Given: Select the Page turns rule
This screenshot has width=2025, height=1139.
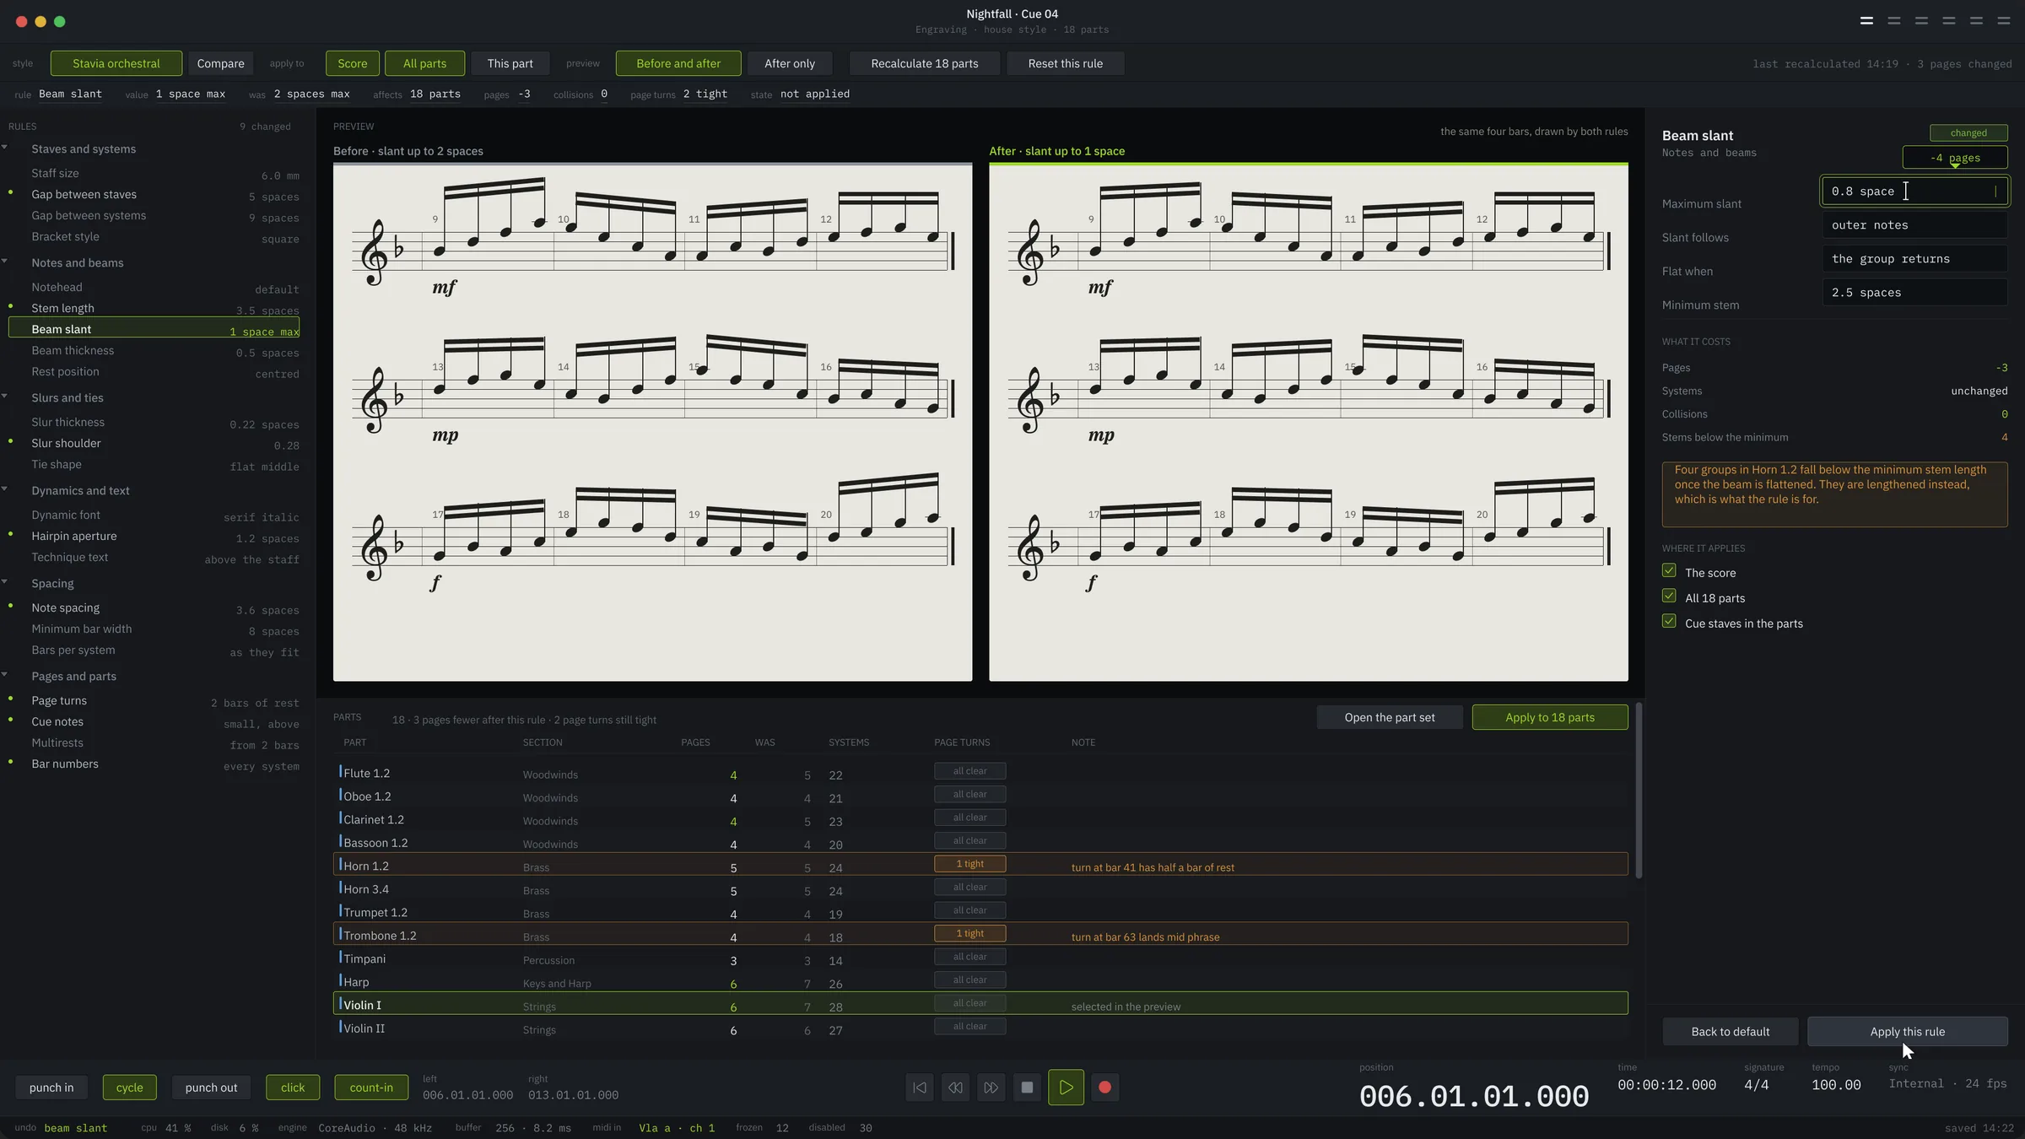Looking at the screenshot, I should [154, 700].
